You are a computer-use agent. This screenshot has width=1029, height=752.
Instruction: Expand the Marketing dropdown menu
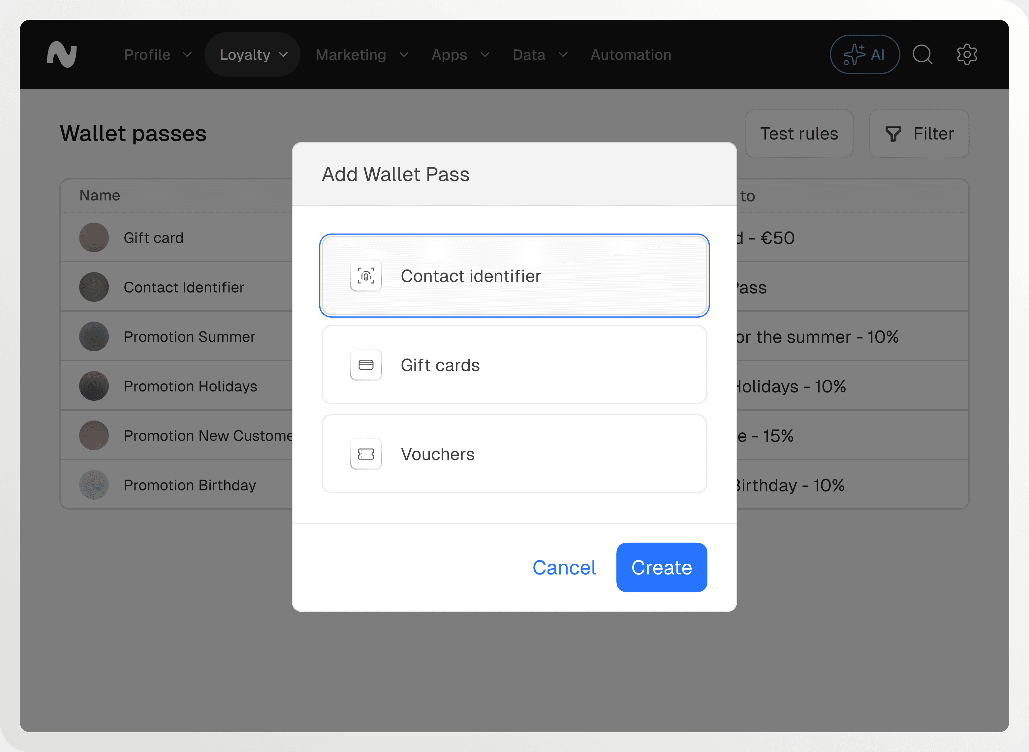[x=361, y=55]
